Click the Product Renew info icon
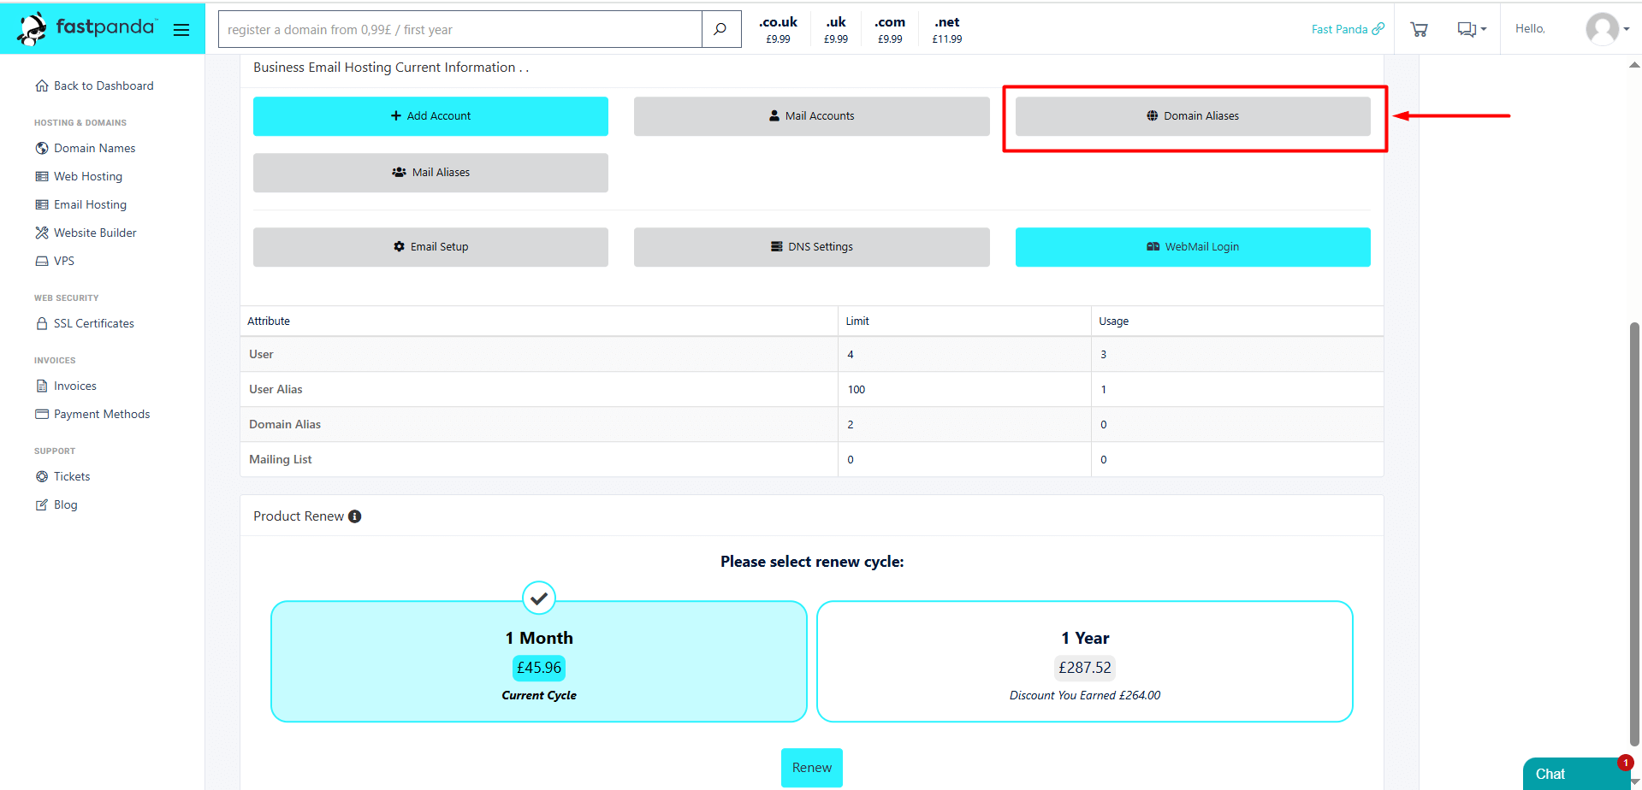The width and height of the screenshot is (1642, 790). tap(355, 516)
